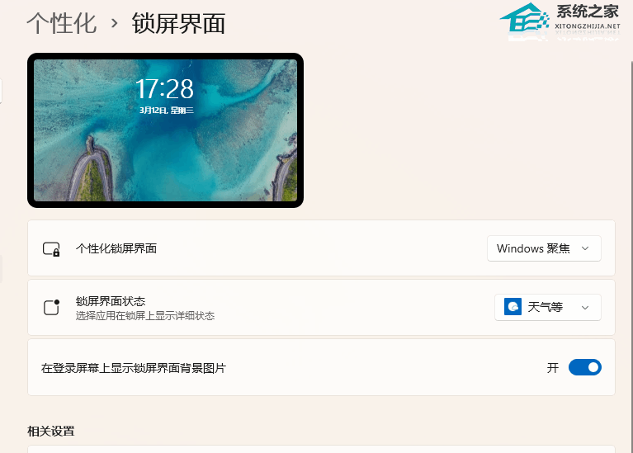Click the 17:28 clock in preview
The width and height of the screenshot is (633, 453).
(x=165, y=89)
